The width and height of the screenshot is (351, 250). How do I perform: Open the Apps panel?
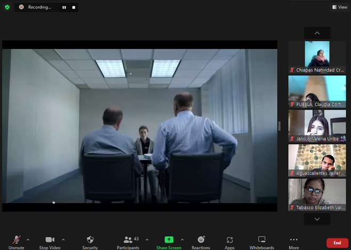[230, 243]
